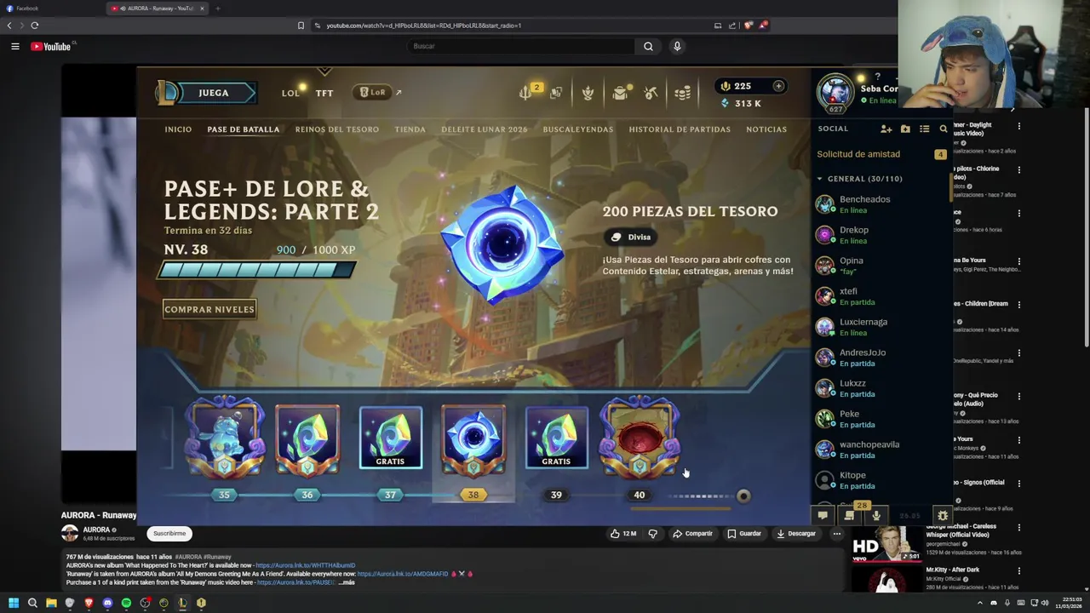Screen dimensions: 1090x613
Task: Go to YouTube home via logo
Action: 51,46
